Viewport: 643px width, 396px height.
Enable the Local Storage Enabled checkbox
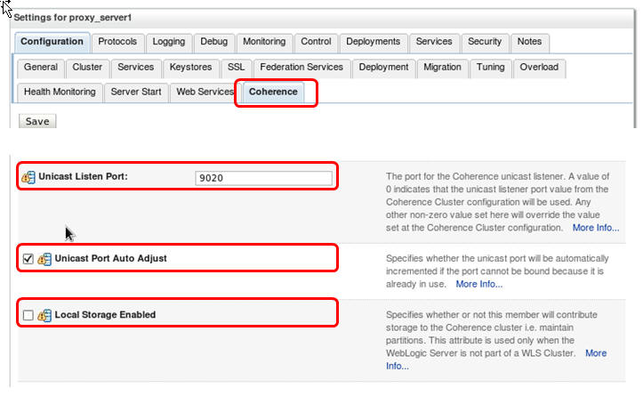pos(28,315)
